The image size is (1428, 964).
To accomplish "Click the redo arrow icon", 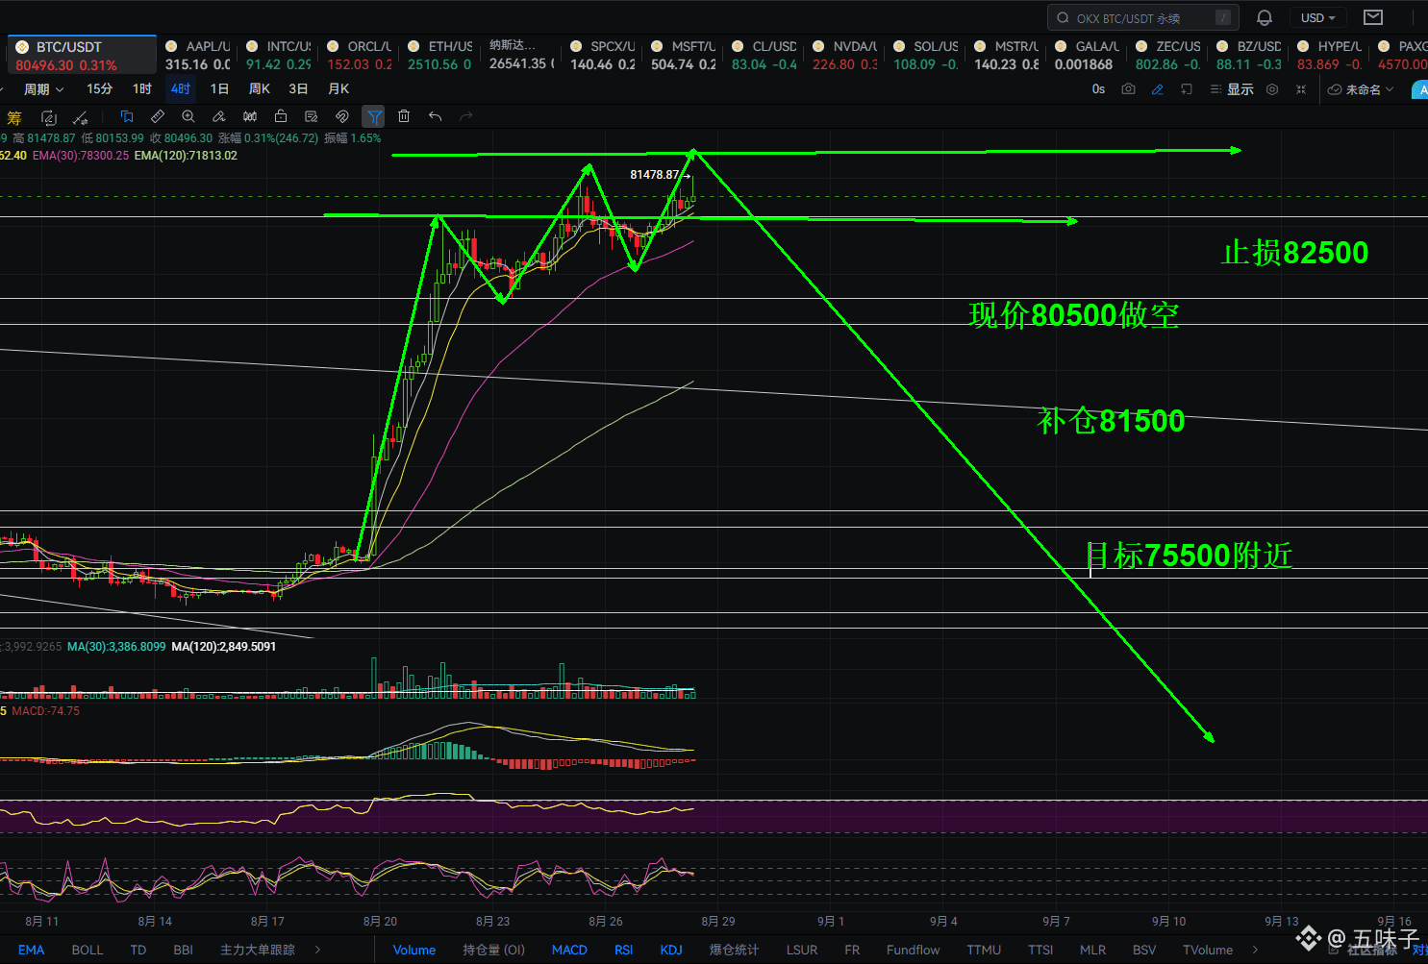I will coord(466,116).
